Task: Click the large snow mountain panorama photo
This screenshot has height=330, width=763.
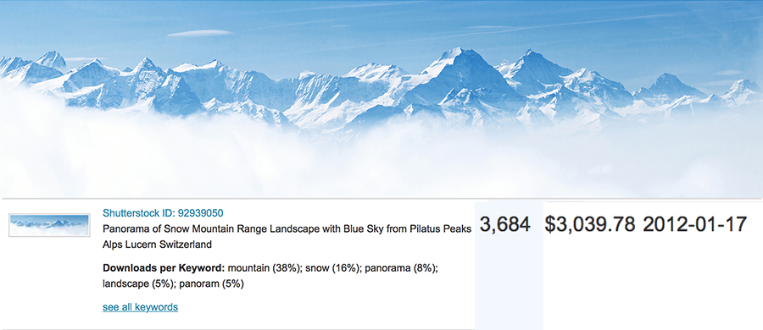Action: pos(381,99)
